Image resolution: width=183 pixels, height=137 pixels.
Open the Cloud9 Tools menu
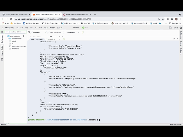coord(46,28)
